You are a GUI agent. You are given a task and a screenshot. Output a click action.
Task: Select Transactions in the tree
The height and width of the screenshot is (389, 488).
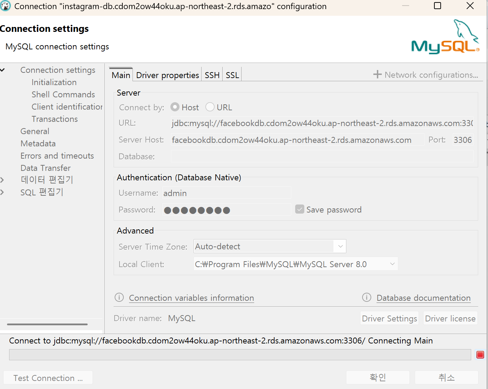tap(55, 119)
